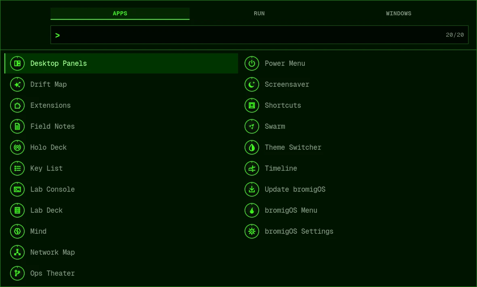Click the Power Menu power icon
The width and height of the screenshot is (477, 287).
pyautogui.click(x=251, y=63)
